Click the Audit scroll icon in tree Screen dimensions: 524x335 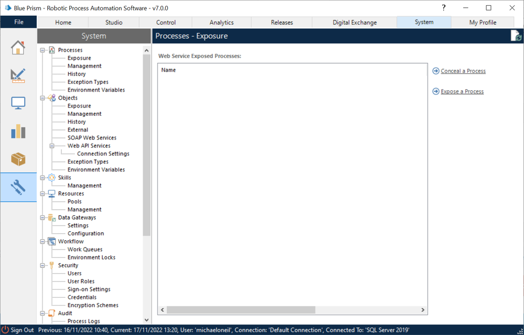[x=52, y=314]
